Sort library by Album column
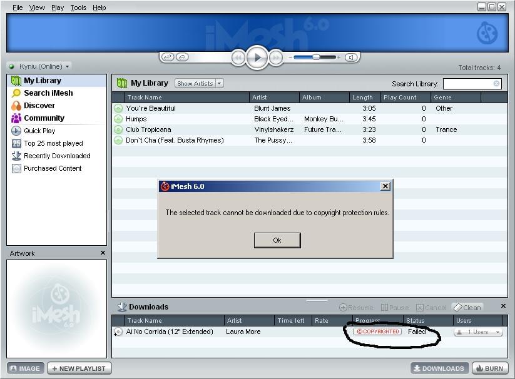This screenshot has height=379, width=515. click(x=324, y=98)
